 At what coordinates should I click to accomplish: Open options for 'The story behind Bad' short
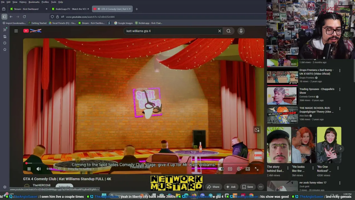(288, 168)
